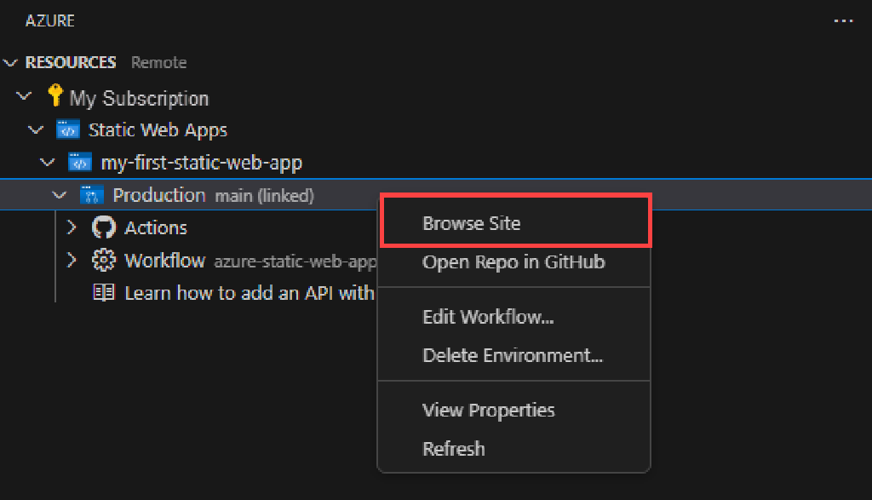Click the Learn how to add an API book icon
Viewport: 872px width, 500px height.
[103, 292]
